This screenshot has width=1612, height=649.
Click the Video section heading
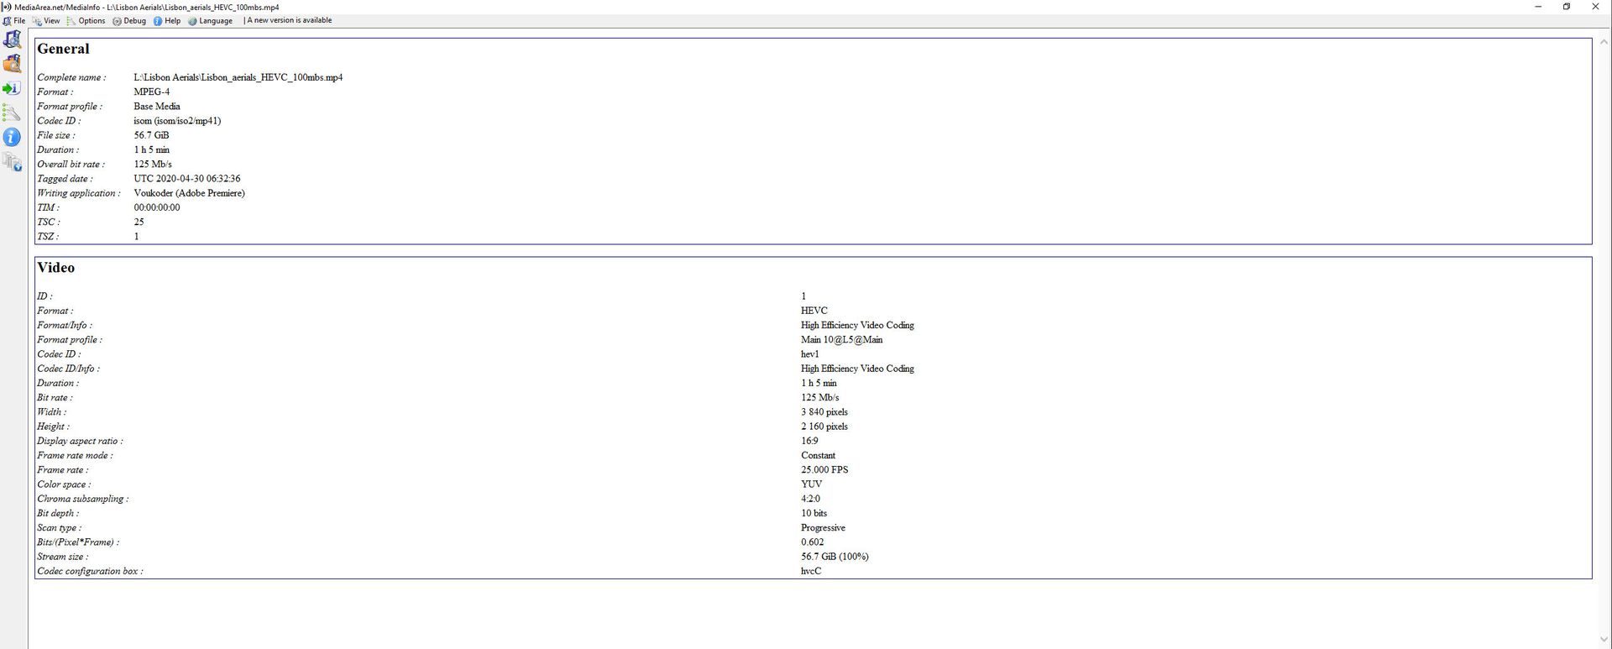pyautogui.click(x=56, y=268)
